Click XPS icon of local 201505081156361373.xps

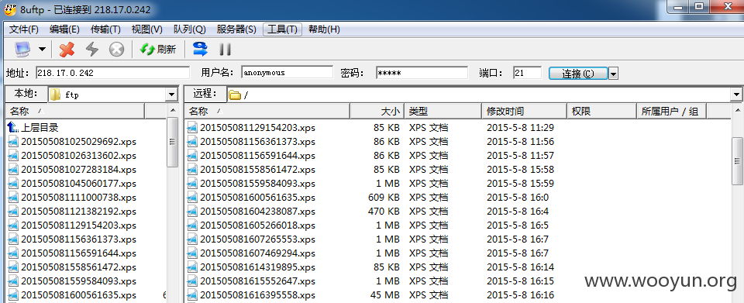click(13, 239)
